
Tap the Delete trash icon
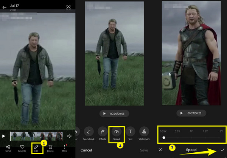(50, 149)
